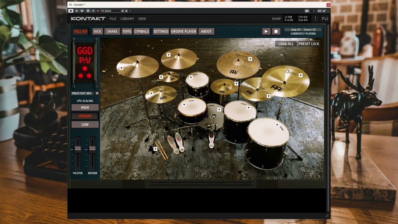Open the dropdown next to the camera icon
Image resolution: width=398 pixels, height=224 pixels.
pos(313,11)
